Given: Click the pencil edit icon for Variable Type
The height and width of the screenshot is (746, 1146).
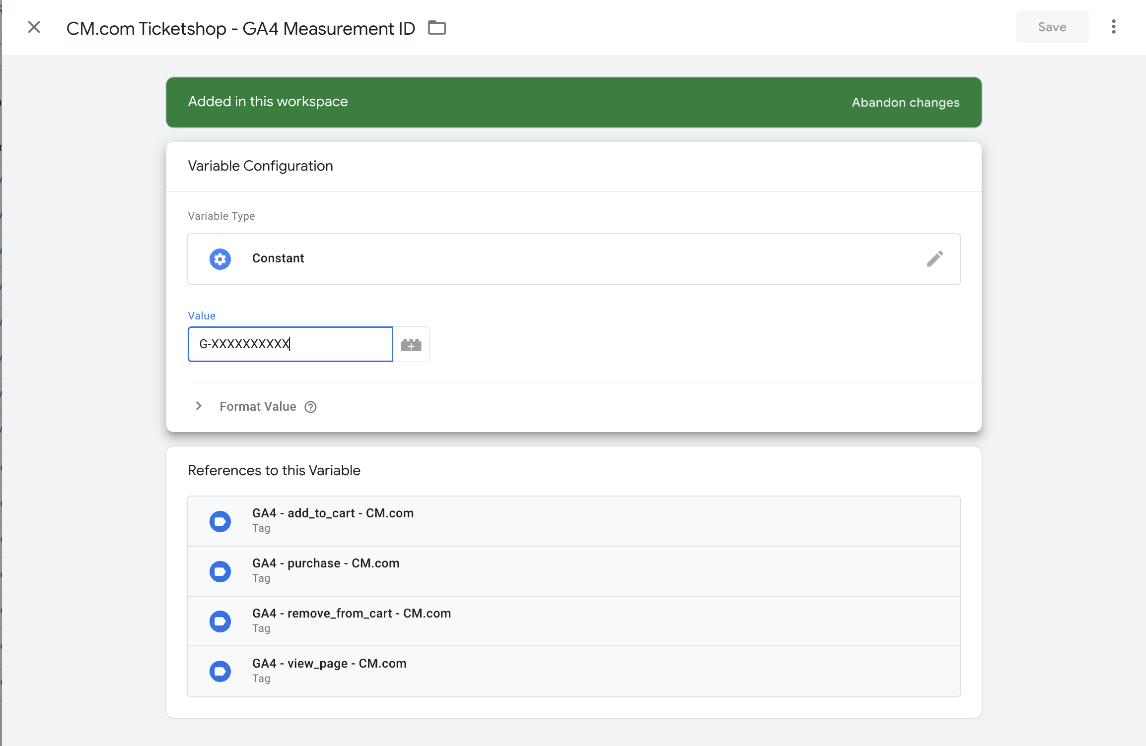Looking at the screenshot, I should point(934,258).
